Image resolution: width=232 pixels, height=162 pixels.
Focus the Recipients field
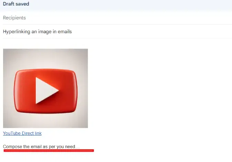tap(117, 18)
